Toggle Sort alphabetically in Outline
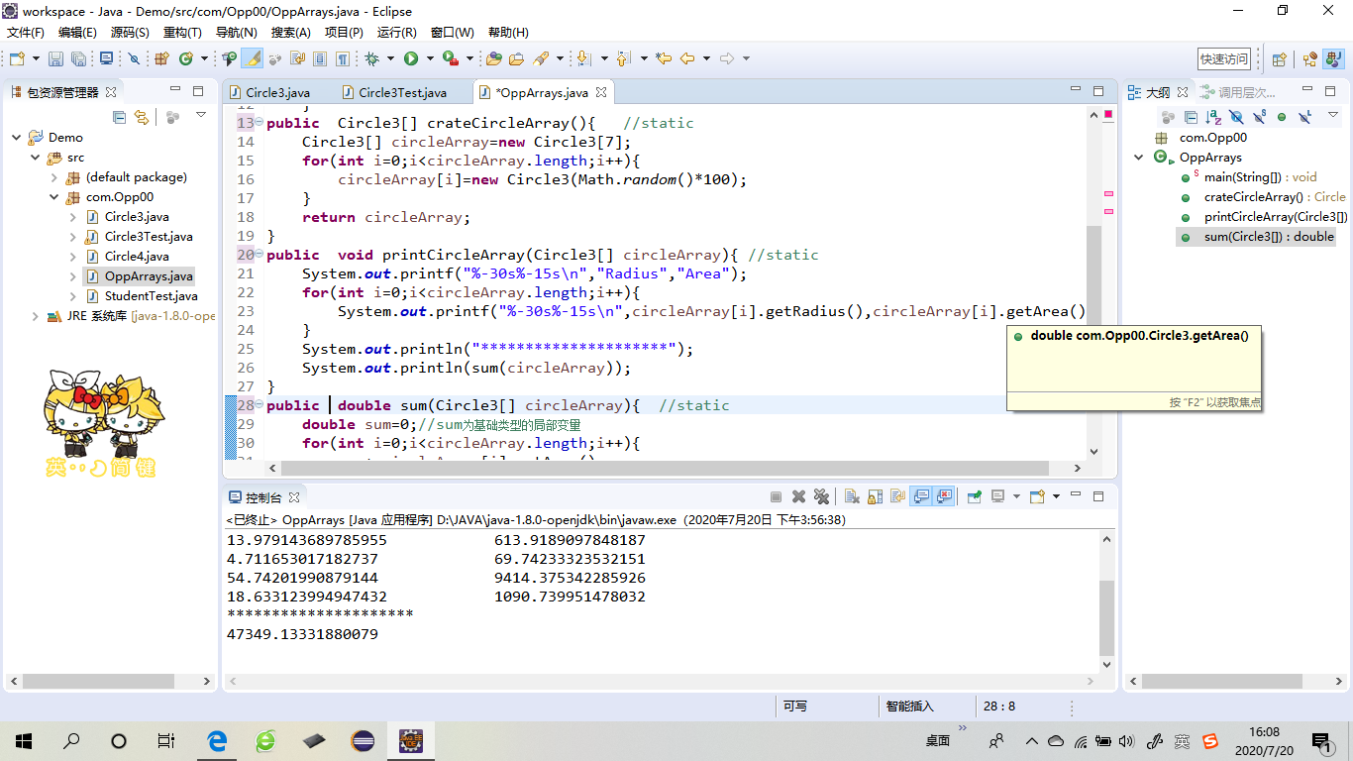1353x761 pixels. click(x=1214, y=117)
